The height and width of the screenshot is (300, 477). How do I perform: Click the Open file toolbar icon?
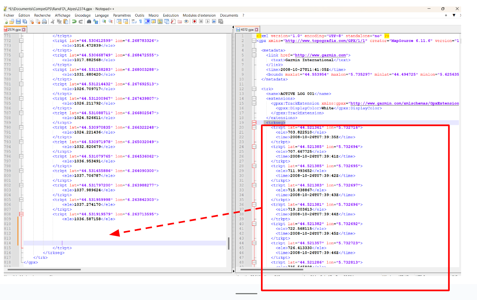(x=12, y=21)
